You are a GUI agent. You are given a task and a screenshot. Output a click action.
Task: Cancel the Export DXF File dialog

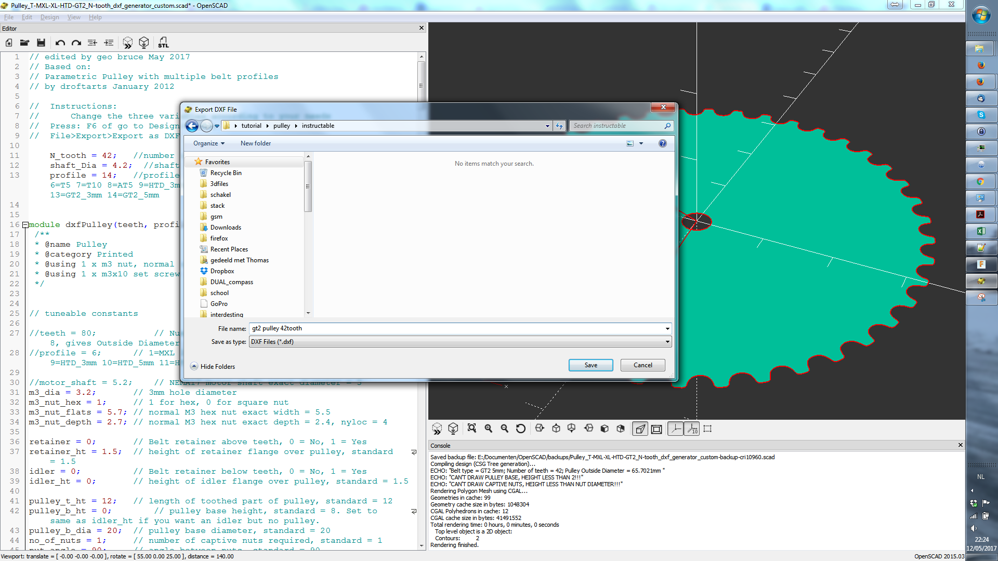tap(643, 365)
